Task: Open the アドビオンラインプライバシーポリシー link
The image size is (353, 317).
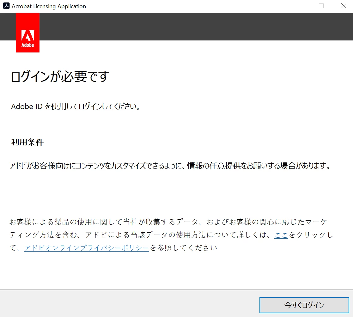Action: [x=87, y=248]
